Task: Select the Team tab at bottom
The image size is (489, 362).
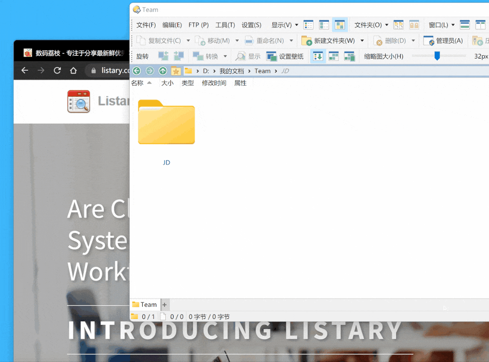Action: pos(145,305)
